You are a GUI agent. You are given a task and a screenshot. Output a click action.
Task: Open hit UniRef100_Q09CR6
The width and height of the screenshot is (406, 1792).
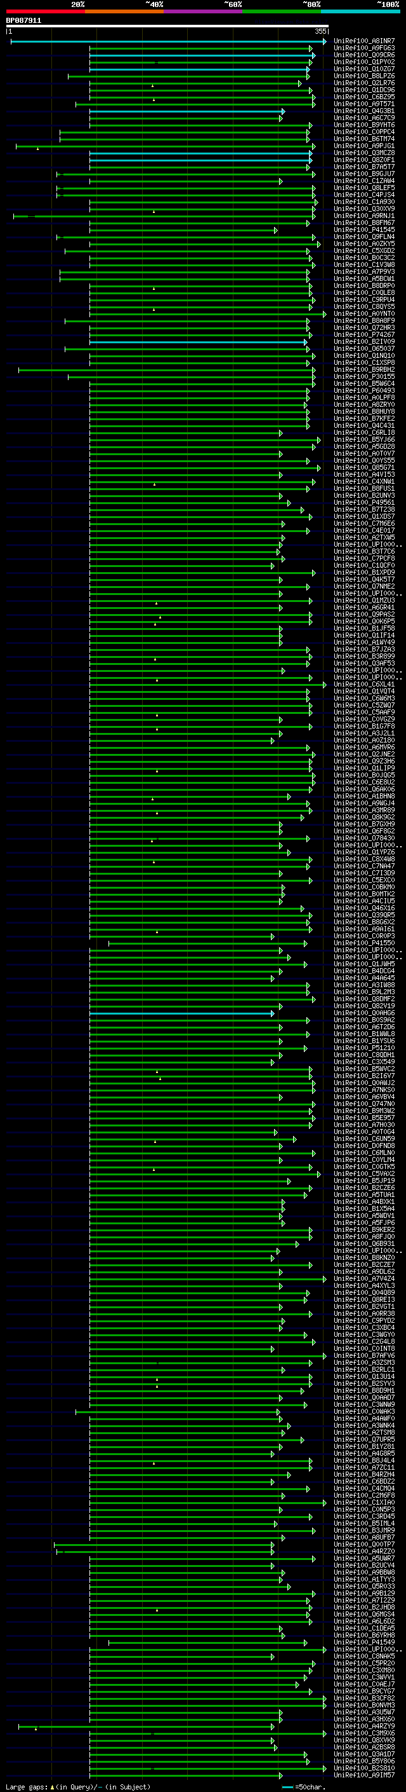(x=364, y=55)
